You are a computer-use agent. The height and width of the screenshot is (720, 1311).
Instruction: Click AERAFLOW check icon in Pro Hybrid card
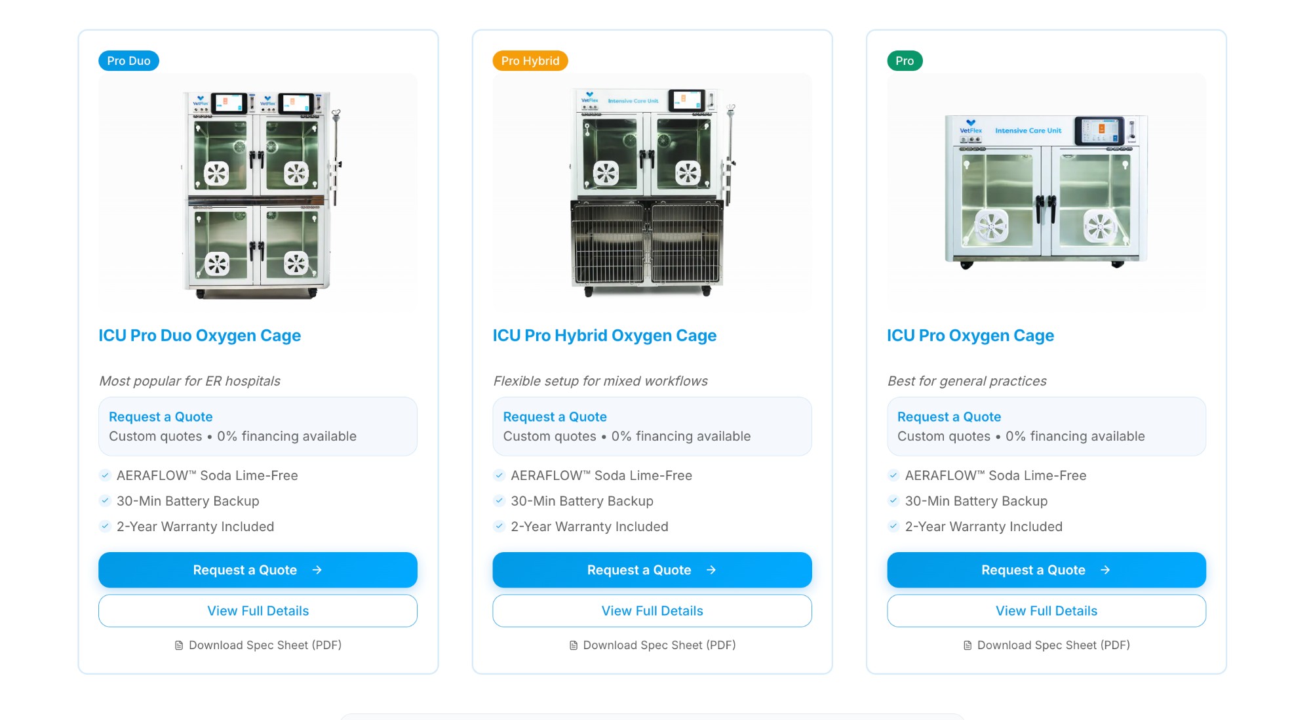(499, 475)
